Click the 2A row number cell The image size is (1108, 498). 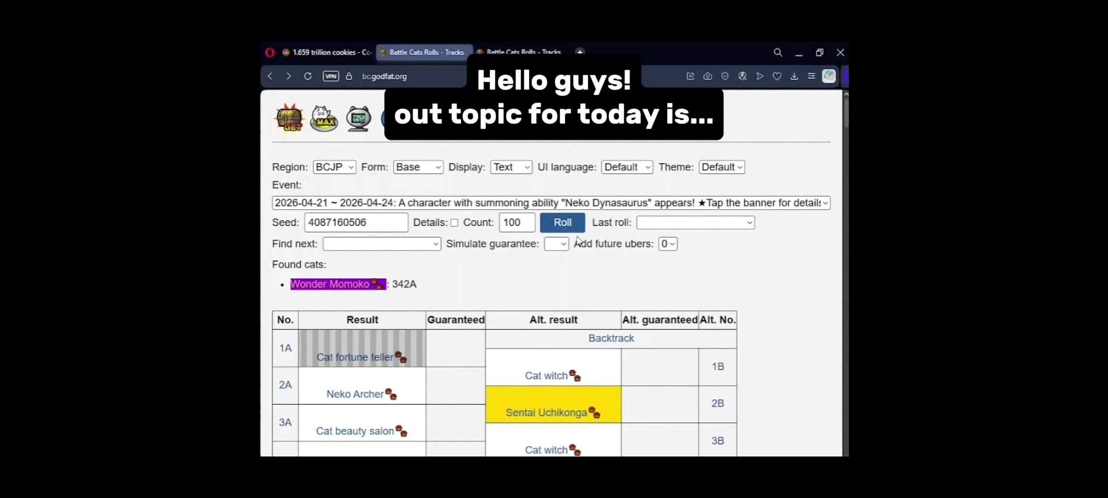coord(286,385)
